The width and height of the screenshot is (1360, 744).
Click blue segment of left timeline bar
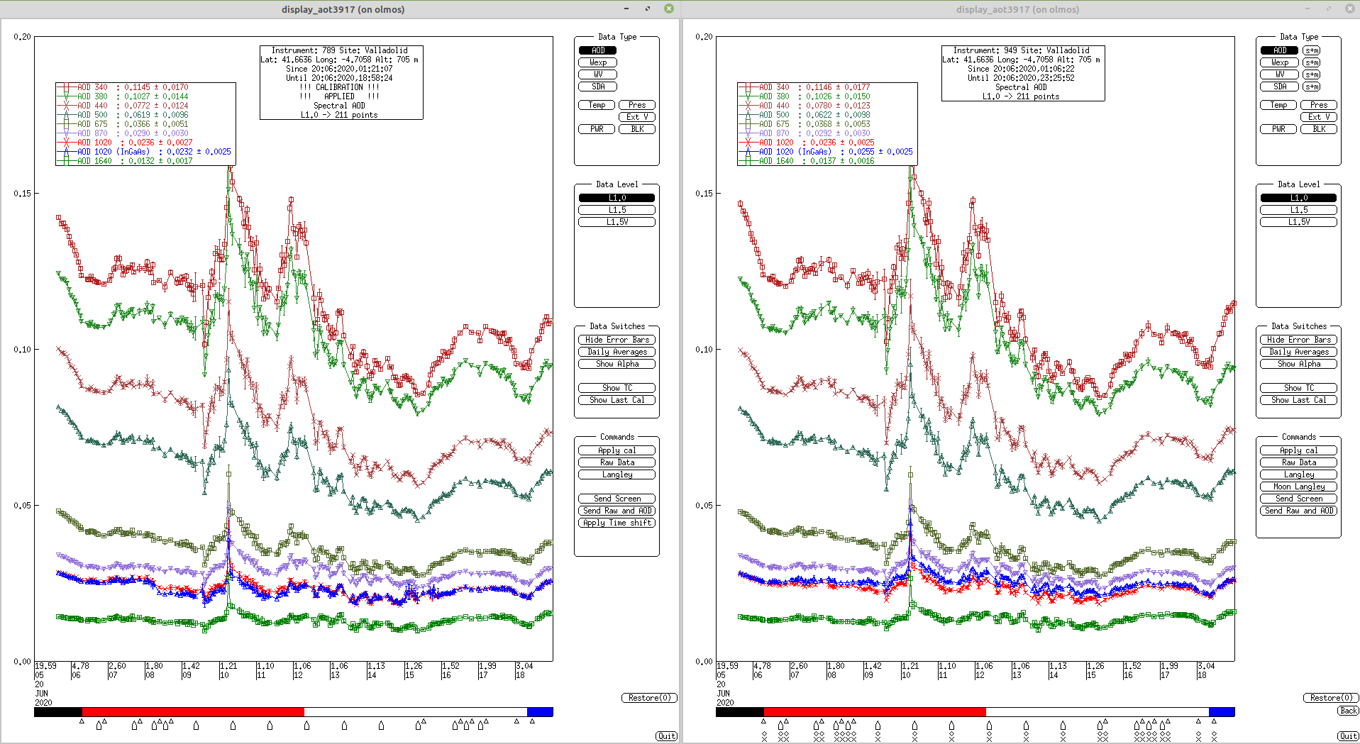pyautogui.click(x=540, y=711)
